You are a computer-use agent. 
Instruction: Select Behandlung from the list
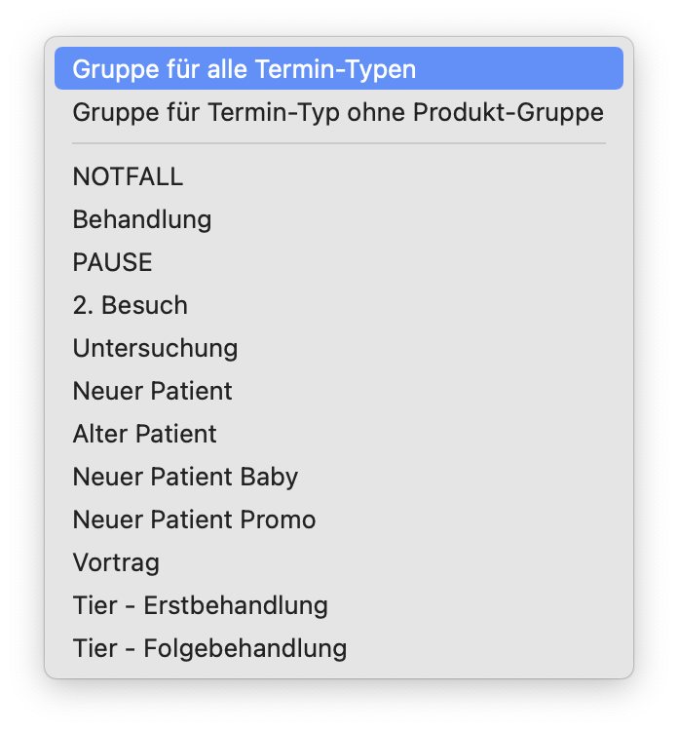pos(142,219)
